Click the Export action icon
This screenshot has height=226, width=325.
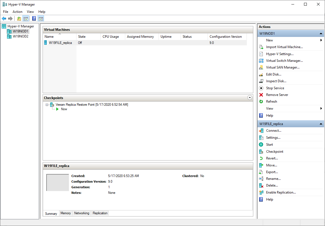click(261, 172)
